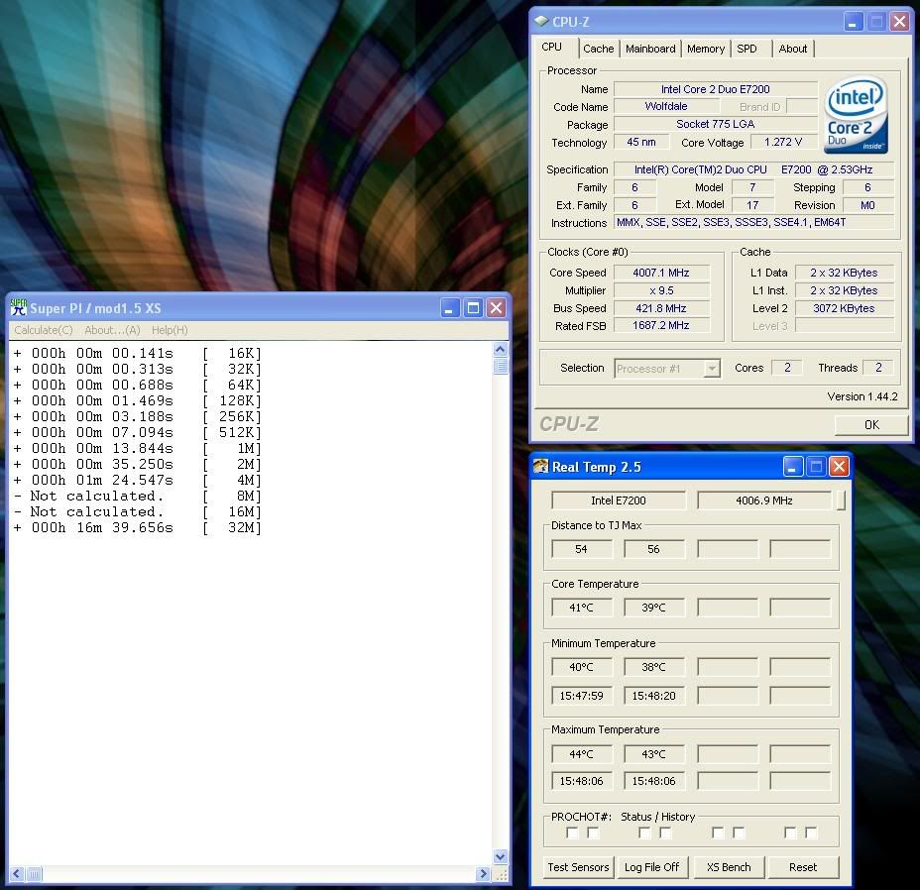This screenshot has width=920, height=890.
Task: Click the OK button in CPU-Z
Action: click(871, 425)
